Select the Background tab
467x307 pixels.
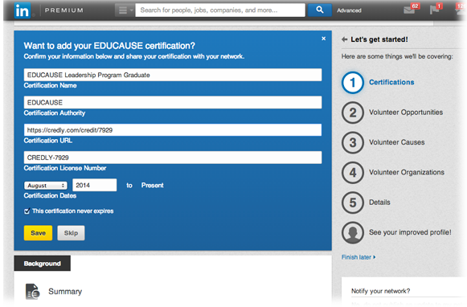point(43,264)
